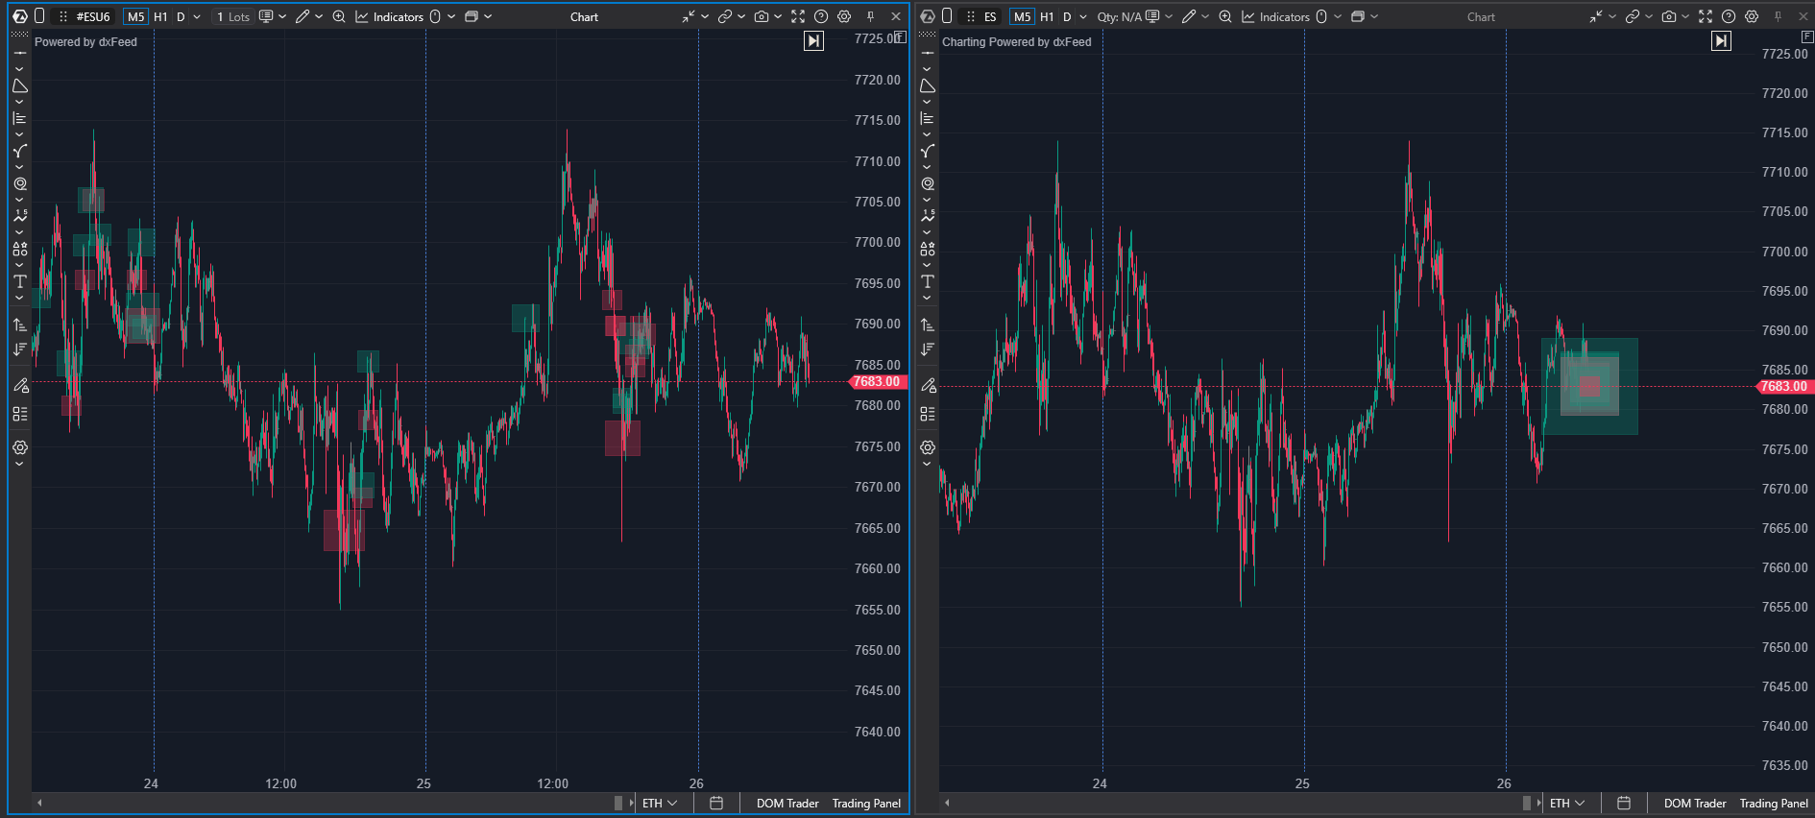Viewport: 1815px width, 818px height.
Task: Open DOM Trader from ES chart
Action: 1695,803
